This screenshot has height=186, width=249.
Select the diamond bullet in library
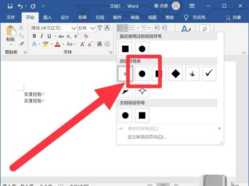[x=175, y=74]
